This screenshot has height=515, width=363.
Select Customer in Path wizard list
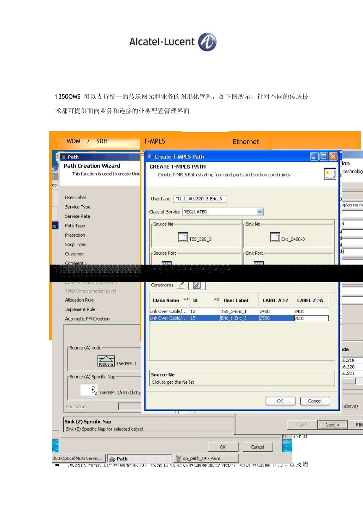[x=75, y=254]
